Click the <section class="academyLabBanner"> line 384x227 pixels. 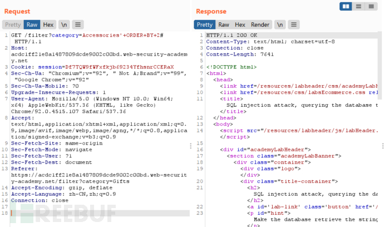tap(284, 156)
